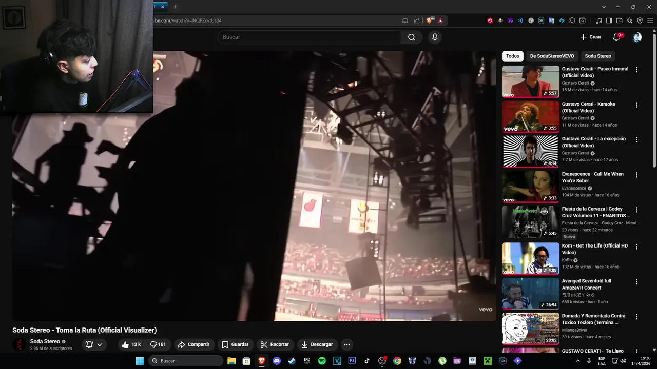Open Steam from the taskbar
The image size is (657, 369).
pyautogui.click(x=292, y=361)
